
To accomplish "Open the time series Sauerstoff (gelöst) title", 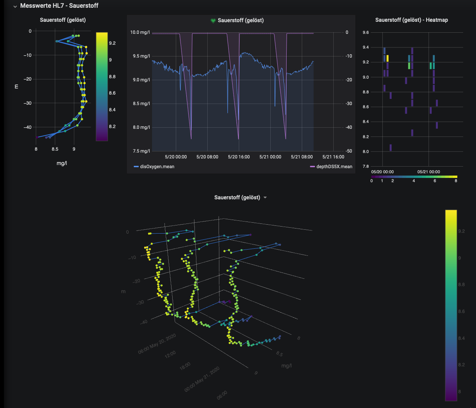I will tap(241, 20).
